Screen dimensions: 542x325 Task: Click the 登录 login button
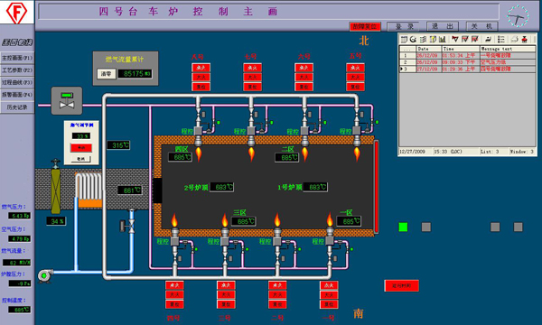click(x=403, y=26)
